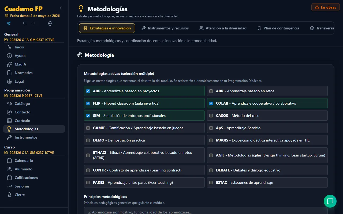343x214 pixels.
Task: Open the Calendario calendar icon
Action: 9,160
